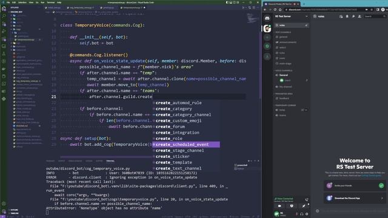Start an Activity with rocket icon
The width and height of the screenshot is (388, 218).
tap(304, 206)
